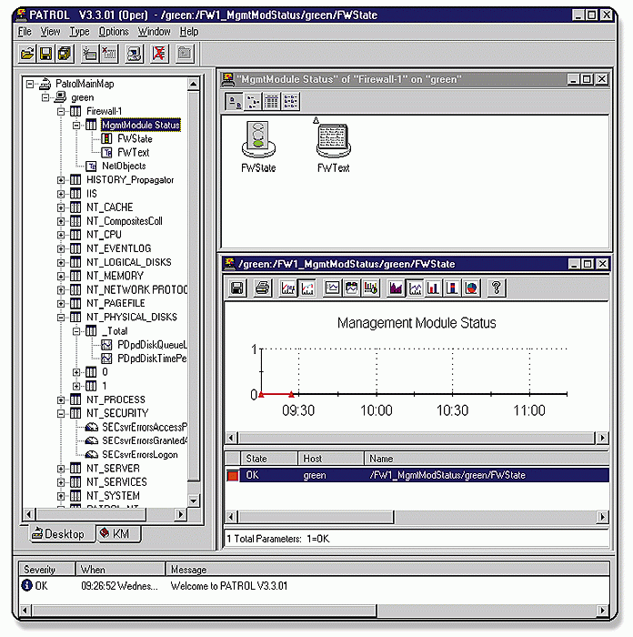Open the Window menu
This screenshot has height=637, width=633.
155,31
